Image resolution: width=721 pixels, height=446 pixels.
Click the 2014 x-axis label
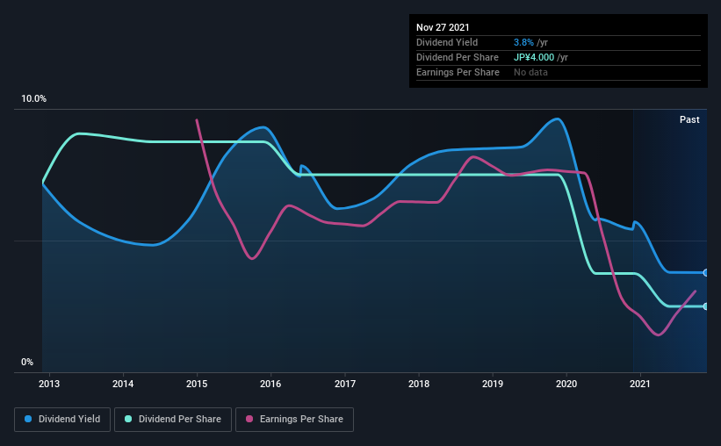[x=123, y=384]
